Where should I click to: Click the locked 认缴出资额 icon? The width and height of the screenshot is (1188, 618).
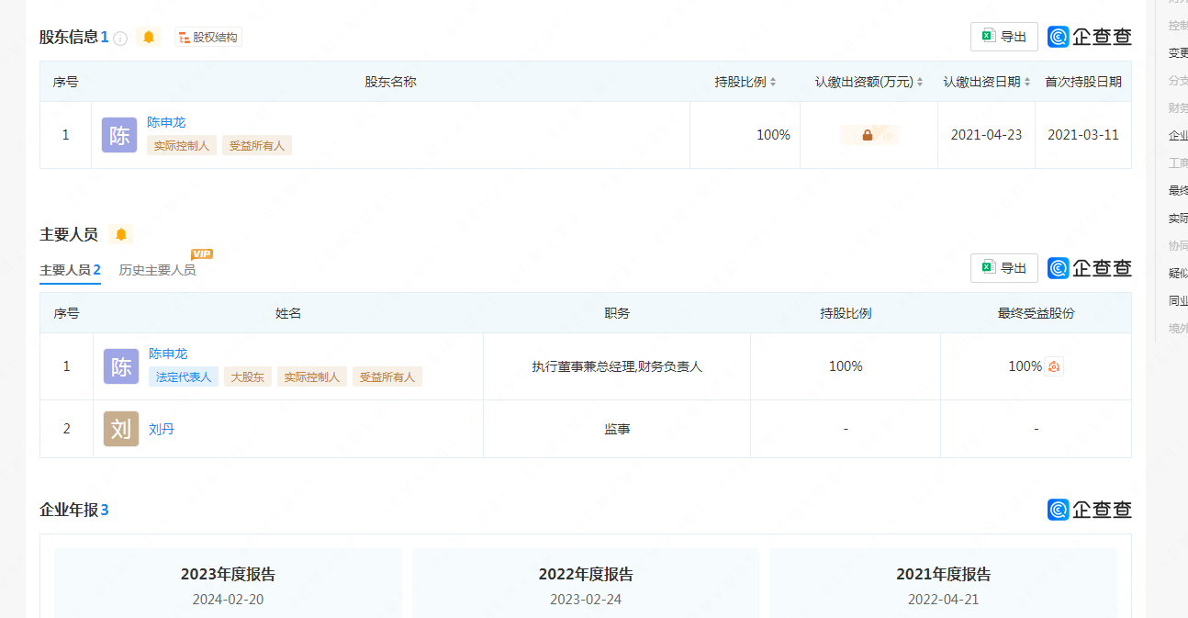pos(869,135)
